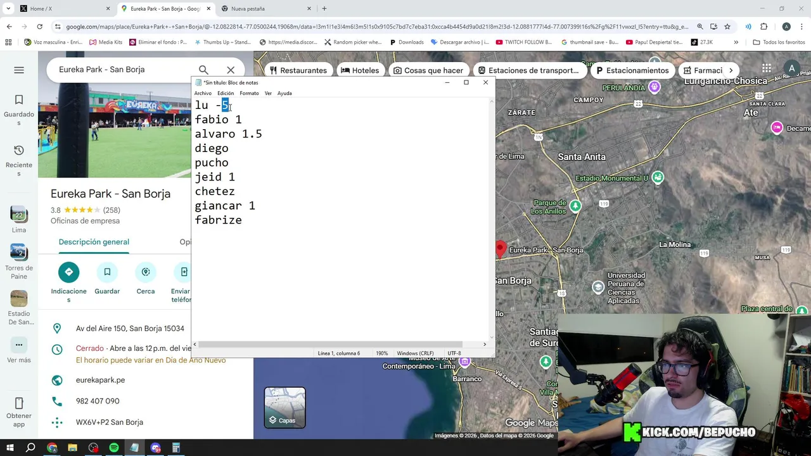The height and width of the screenshot is (456, 811).
Task: Switch to Nueva pestaña browser tab
Action: click(x=266, y=9)
